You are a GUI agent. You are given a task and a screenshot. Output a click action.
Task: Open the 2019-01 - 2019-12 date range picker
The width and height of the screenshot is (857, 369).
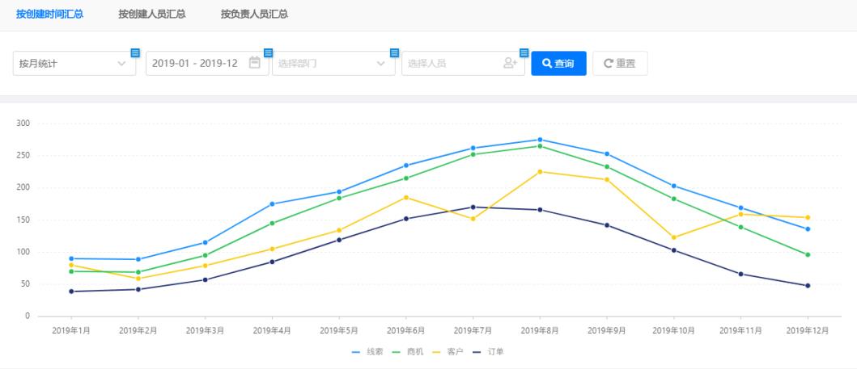click(x=196, y=64)
